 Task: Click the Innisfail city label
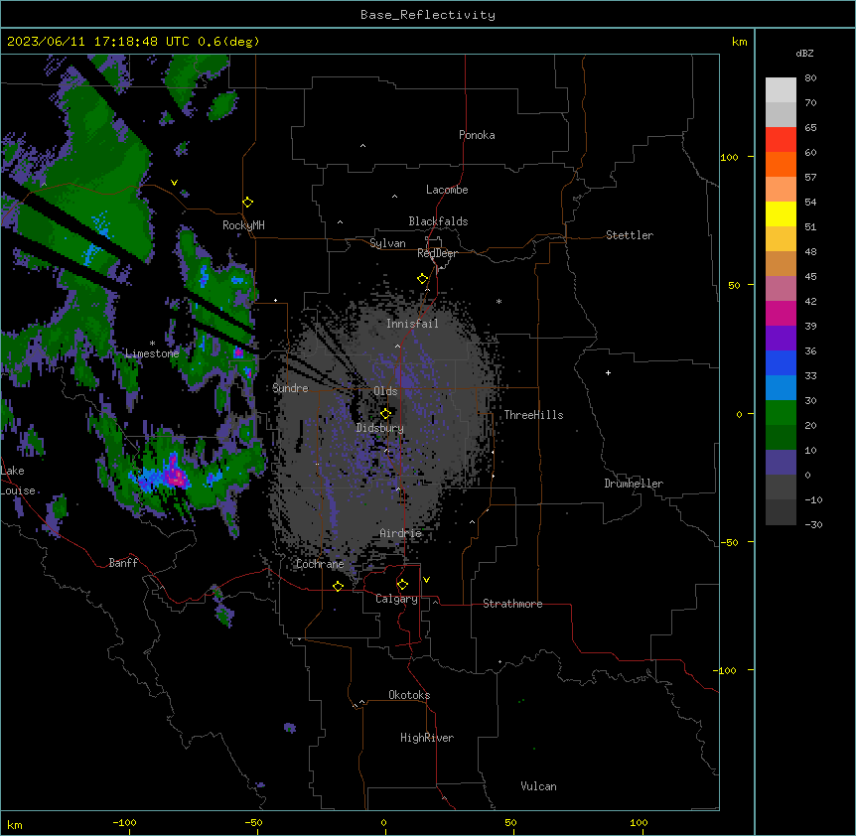tap(412, 324)
